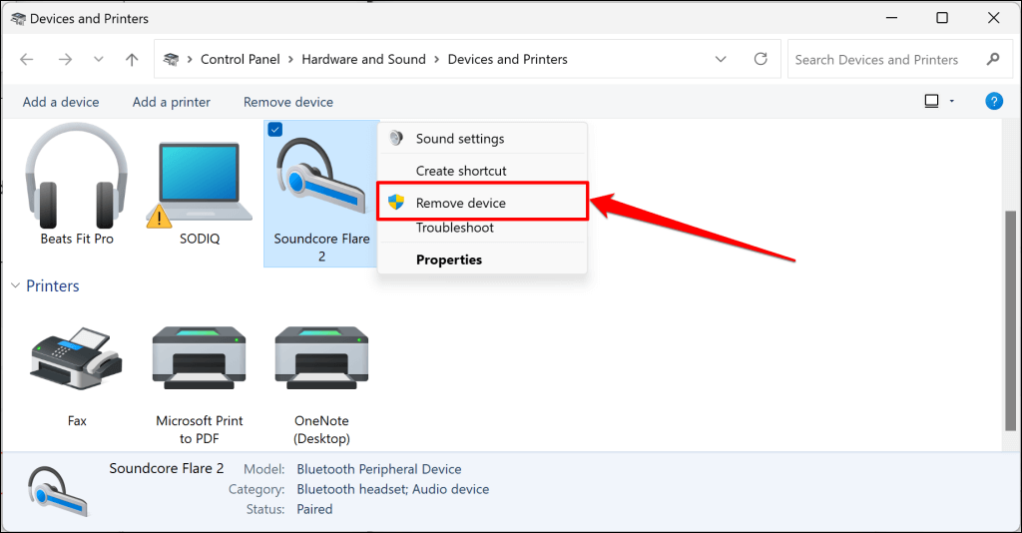
Task: Click Remove device in the toolbar
Action: (x=288, y=102)
